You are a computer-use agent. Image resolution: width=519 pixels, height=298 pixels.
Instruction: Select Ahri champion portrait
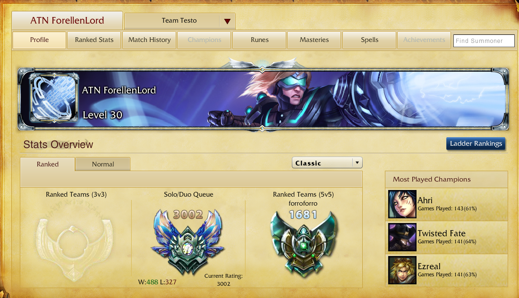[x=402, y=204]
